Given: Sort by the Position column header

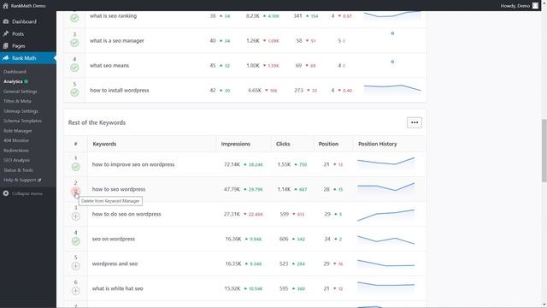Looking at the screenshot, I should pos(328,144).
